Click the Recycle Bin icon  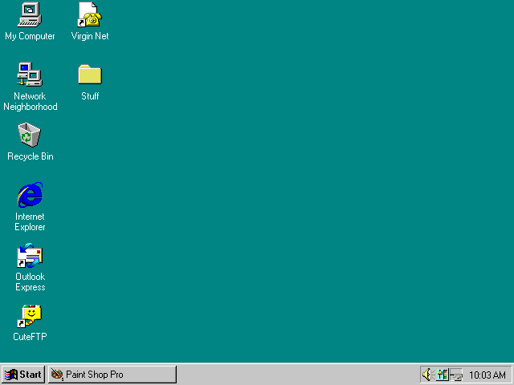click(30, 135)
